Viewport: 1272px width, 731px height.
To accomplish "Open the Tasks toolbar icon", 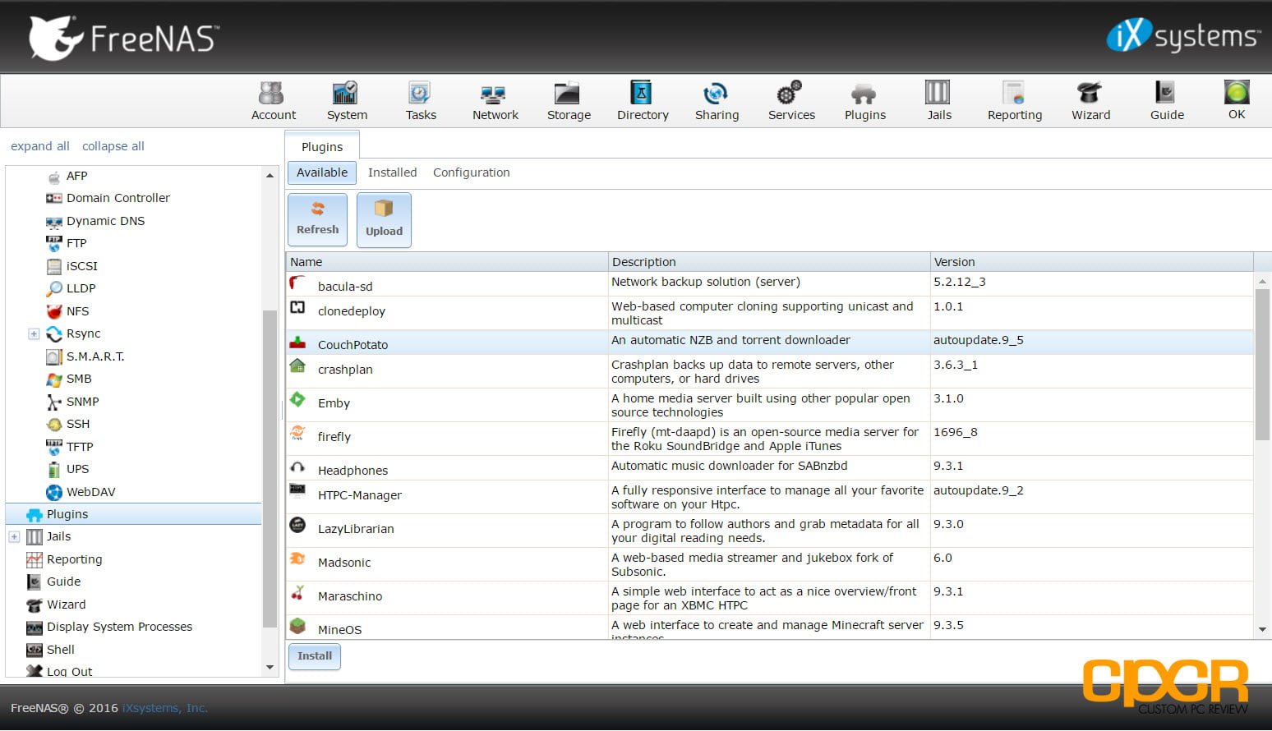I will pyautogui.click(x=421, y=101).
